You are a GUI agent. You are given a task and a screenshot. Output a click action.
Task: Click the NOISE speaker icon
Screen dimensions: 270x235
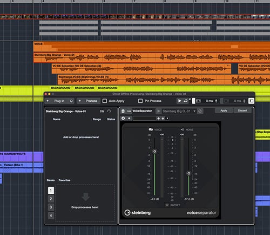[182, 129]
